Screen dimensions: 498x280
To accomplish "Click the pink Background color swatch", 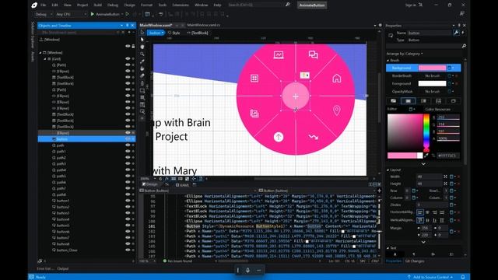I will click(x=432, y=68).
